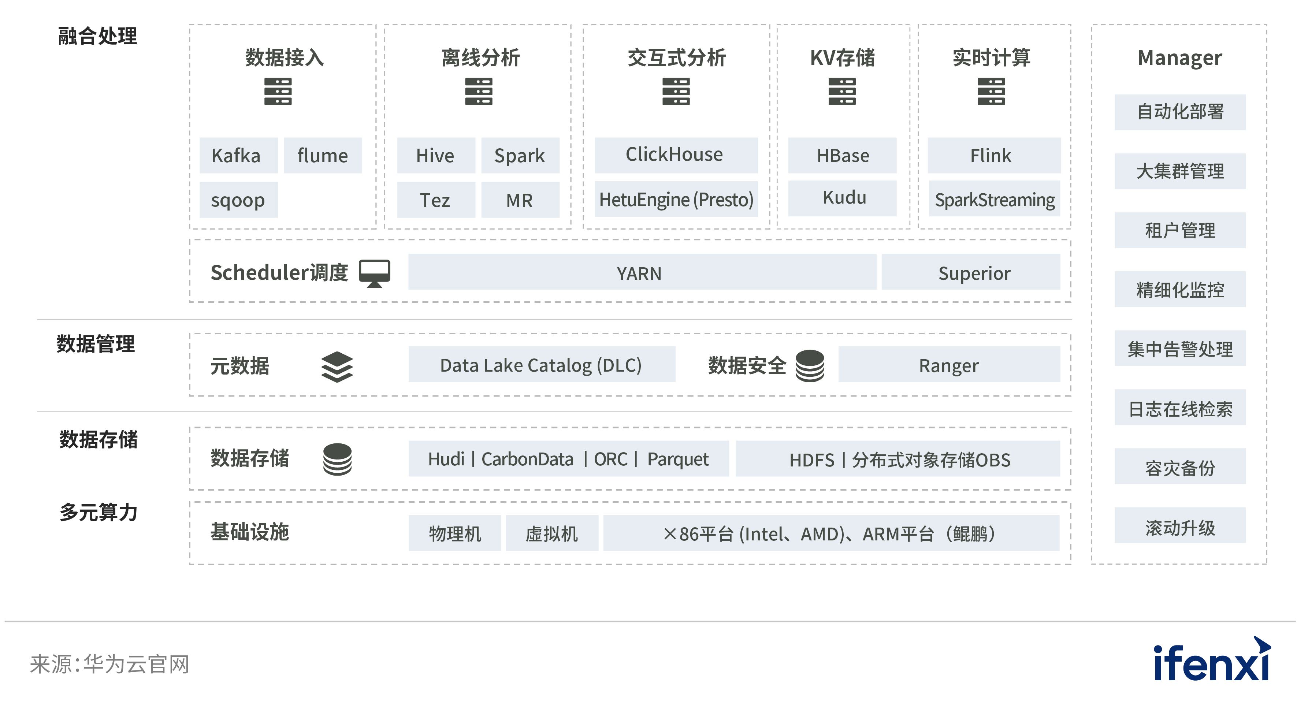Click the HetuEngine (Presto) box

click(676, 200)
